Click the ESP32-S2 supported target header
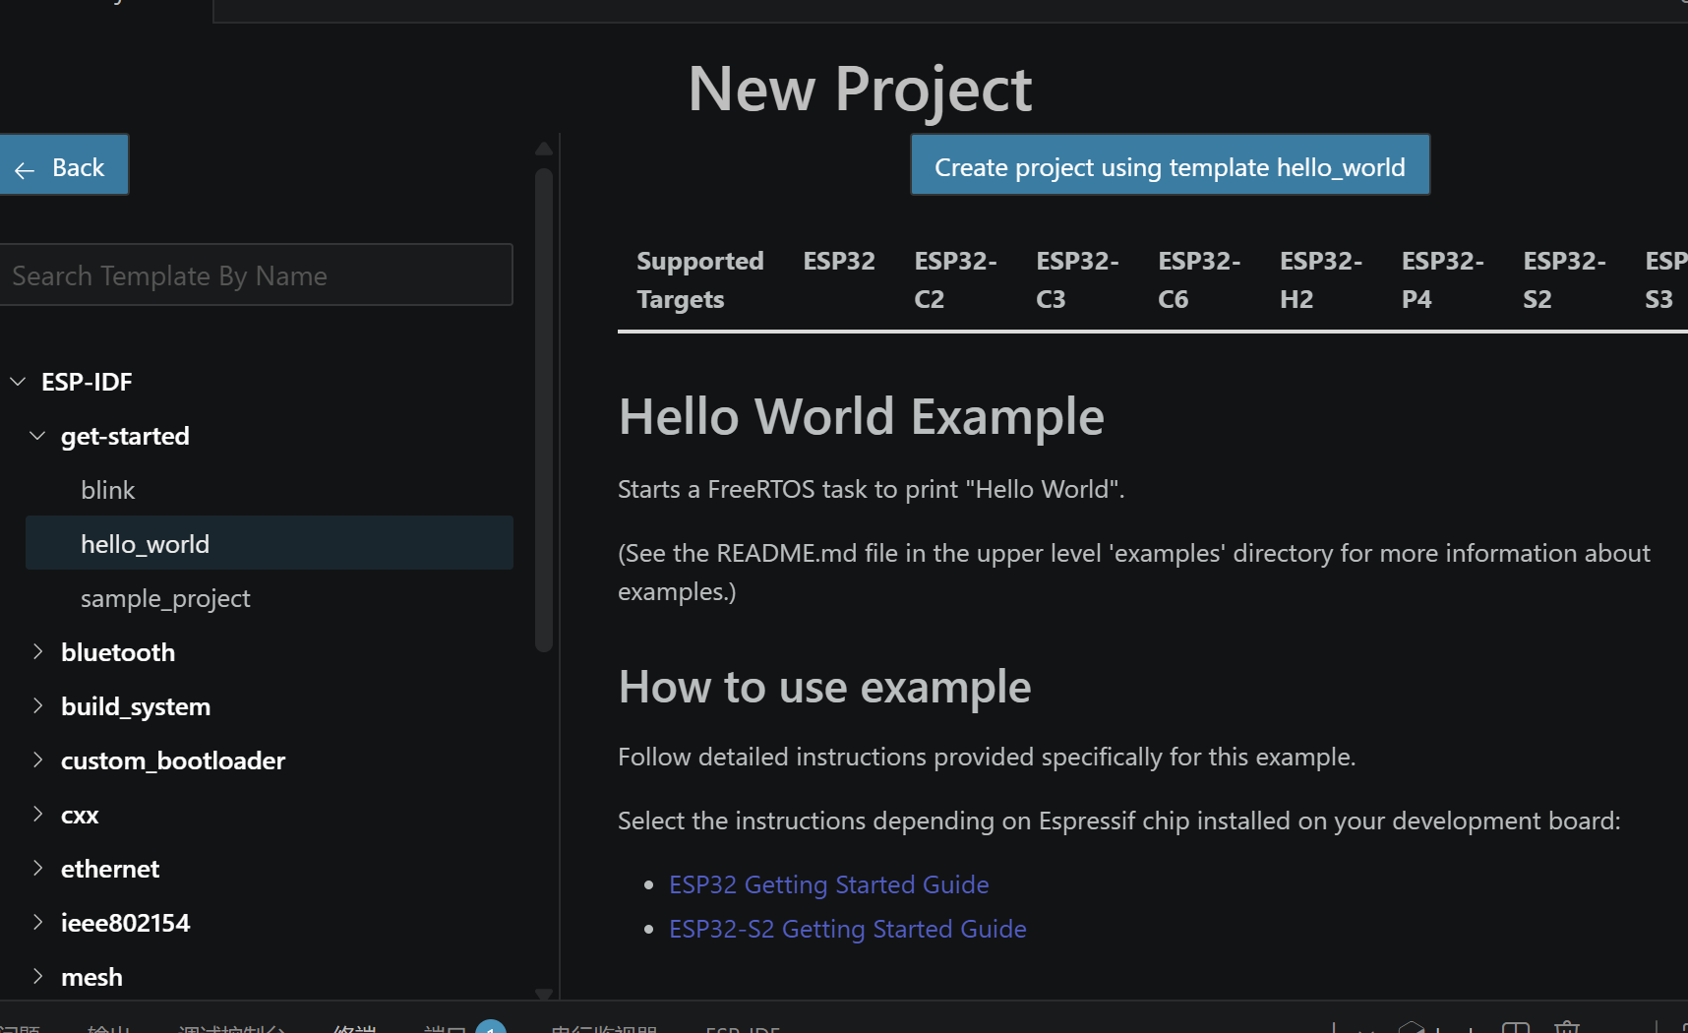Viewport: 1688px width, 1033px height. point(1564,279)
